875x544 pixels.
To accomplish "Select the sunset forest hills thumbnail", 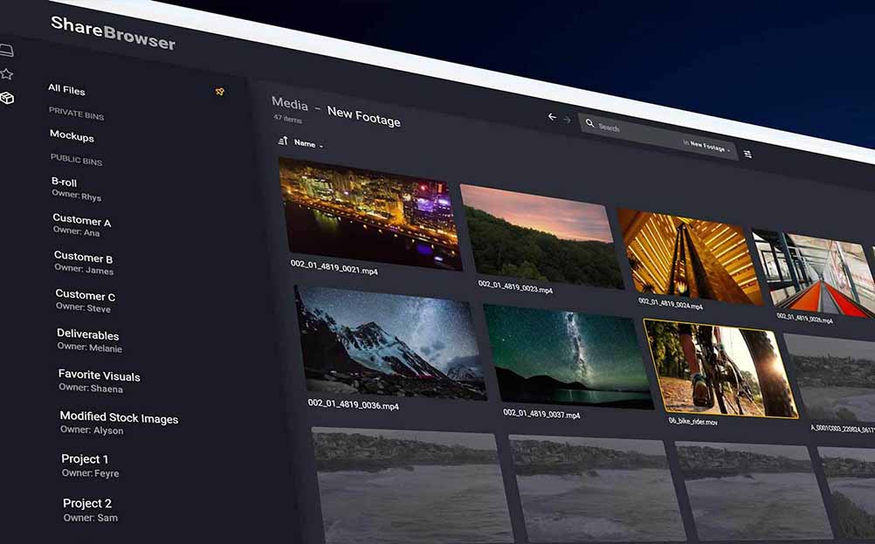I will point(541,236).
